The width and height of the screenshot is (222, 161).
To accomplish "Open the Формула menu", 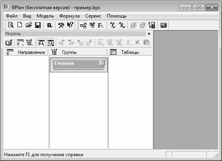I will click(69, 16).
